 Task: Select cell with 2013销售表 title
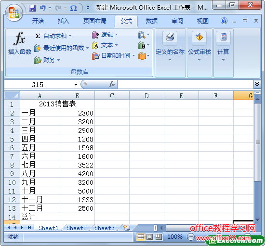click(57, 104)
